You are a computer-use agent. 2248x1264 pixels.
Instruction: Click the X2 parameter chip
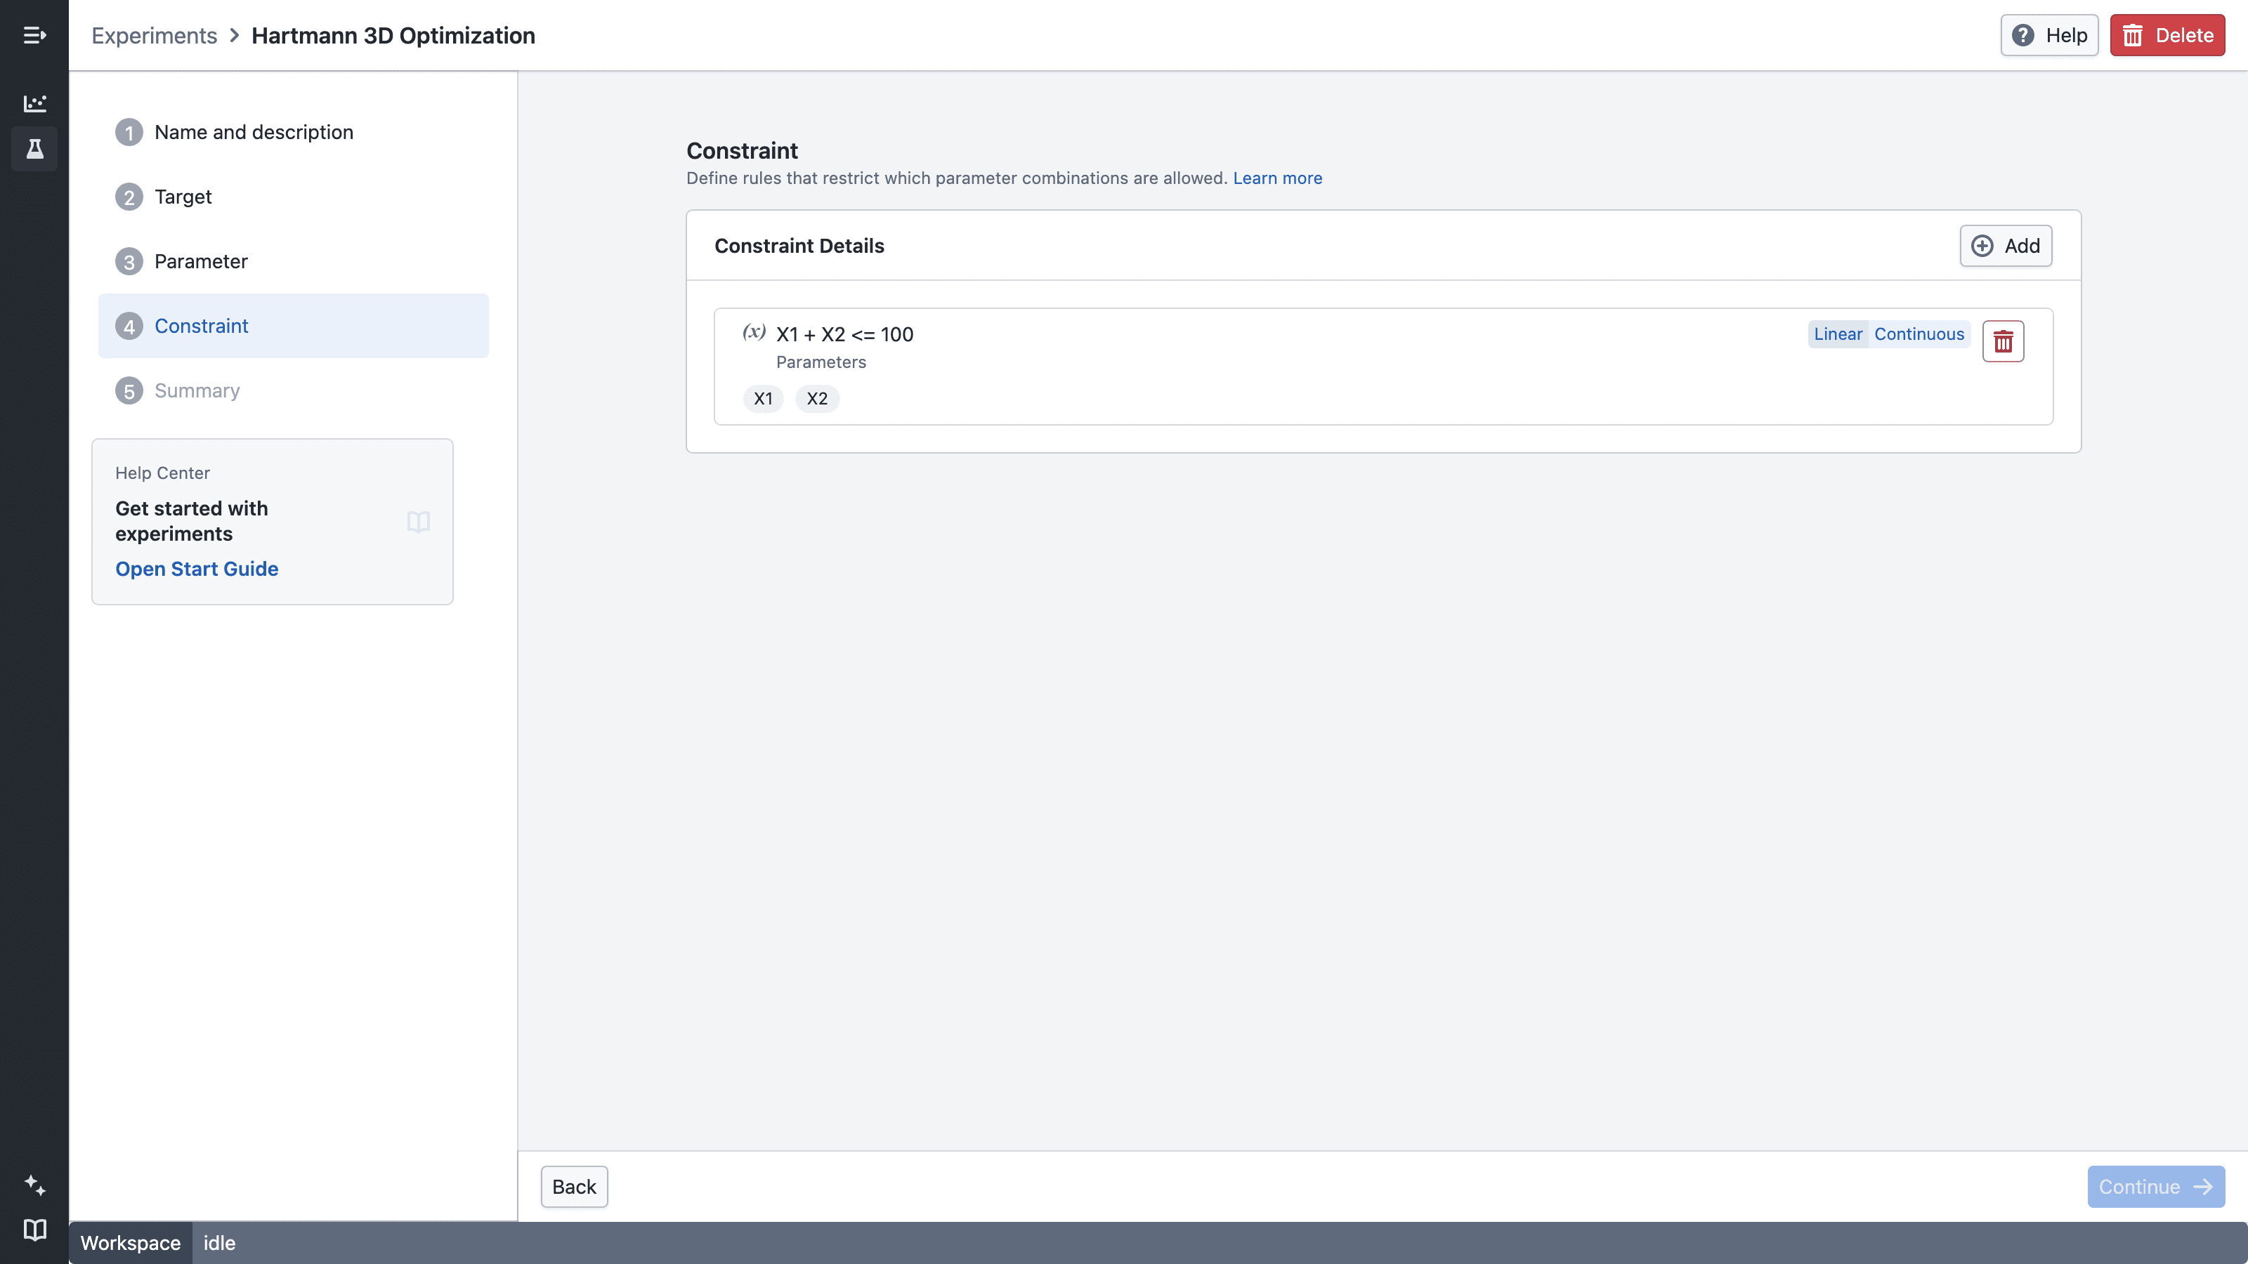coord(817,399)
